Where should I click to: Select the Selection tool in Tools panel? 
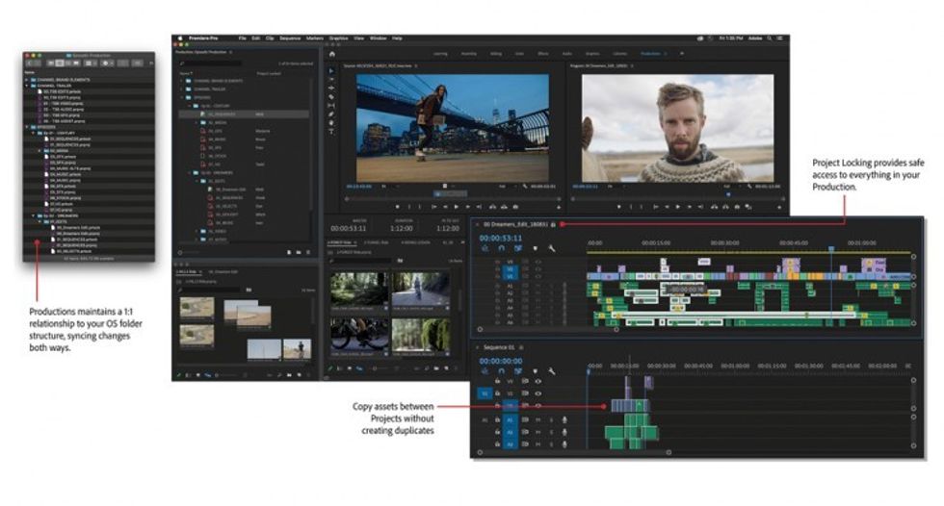pyautogui.click(x=331, y=71)
